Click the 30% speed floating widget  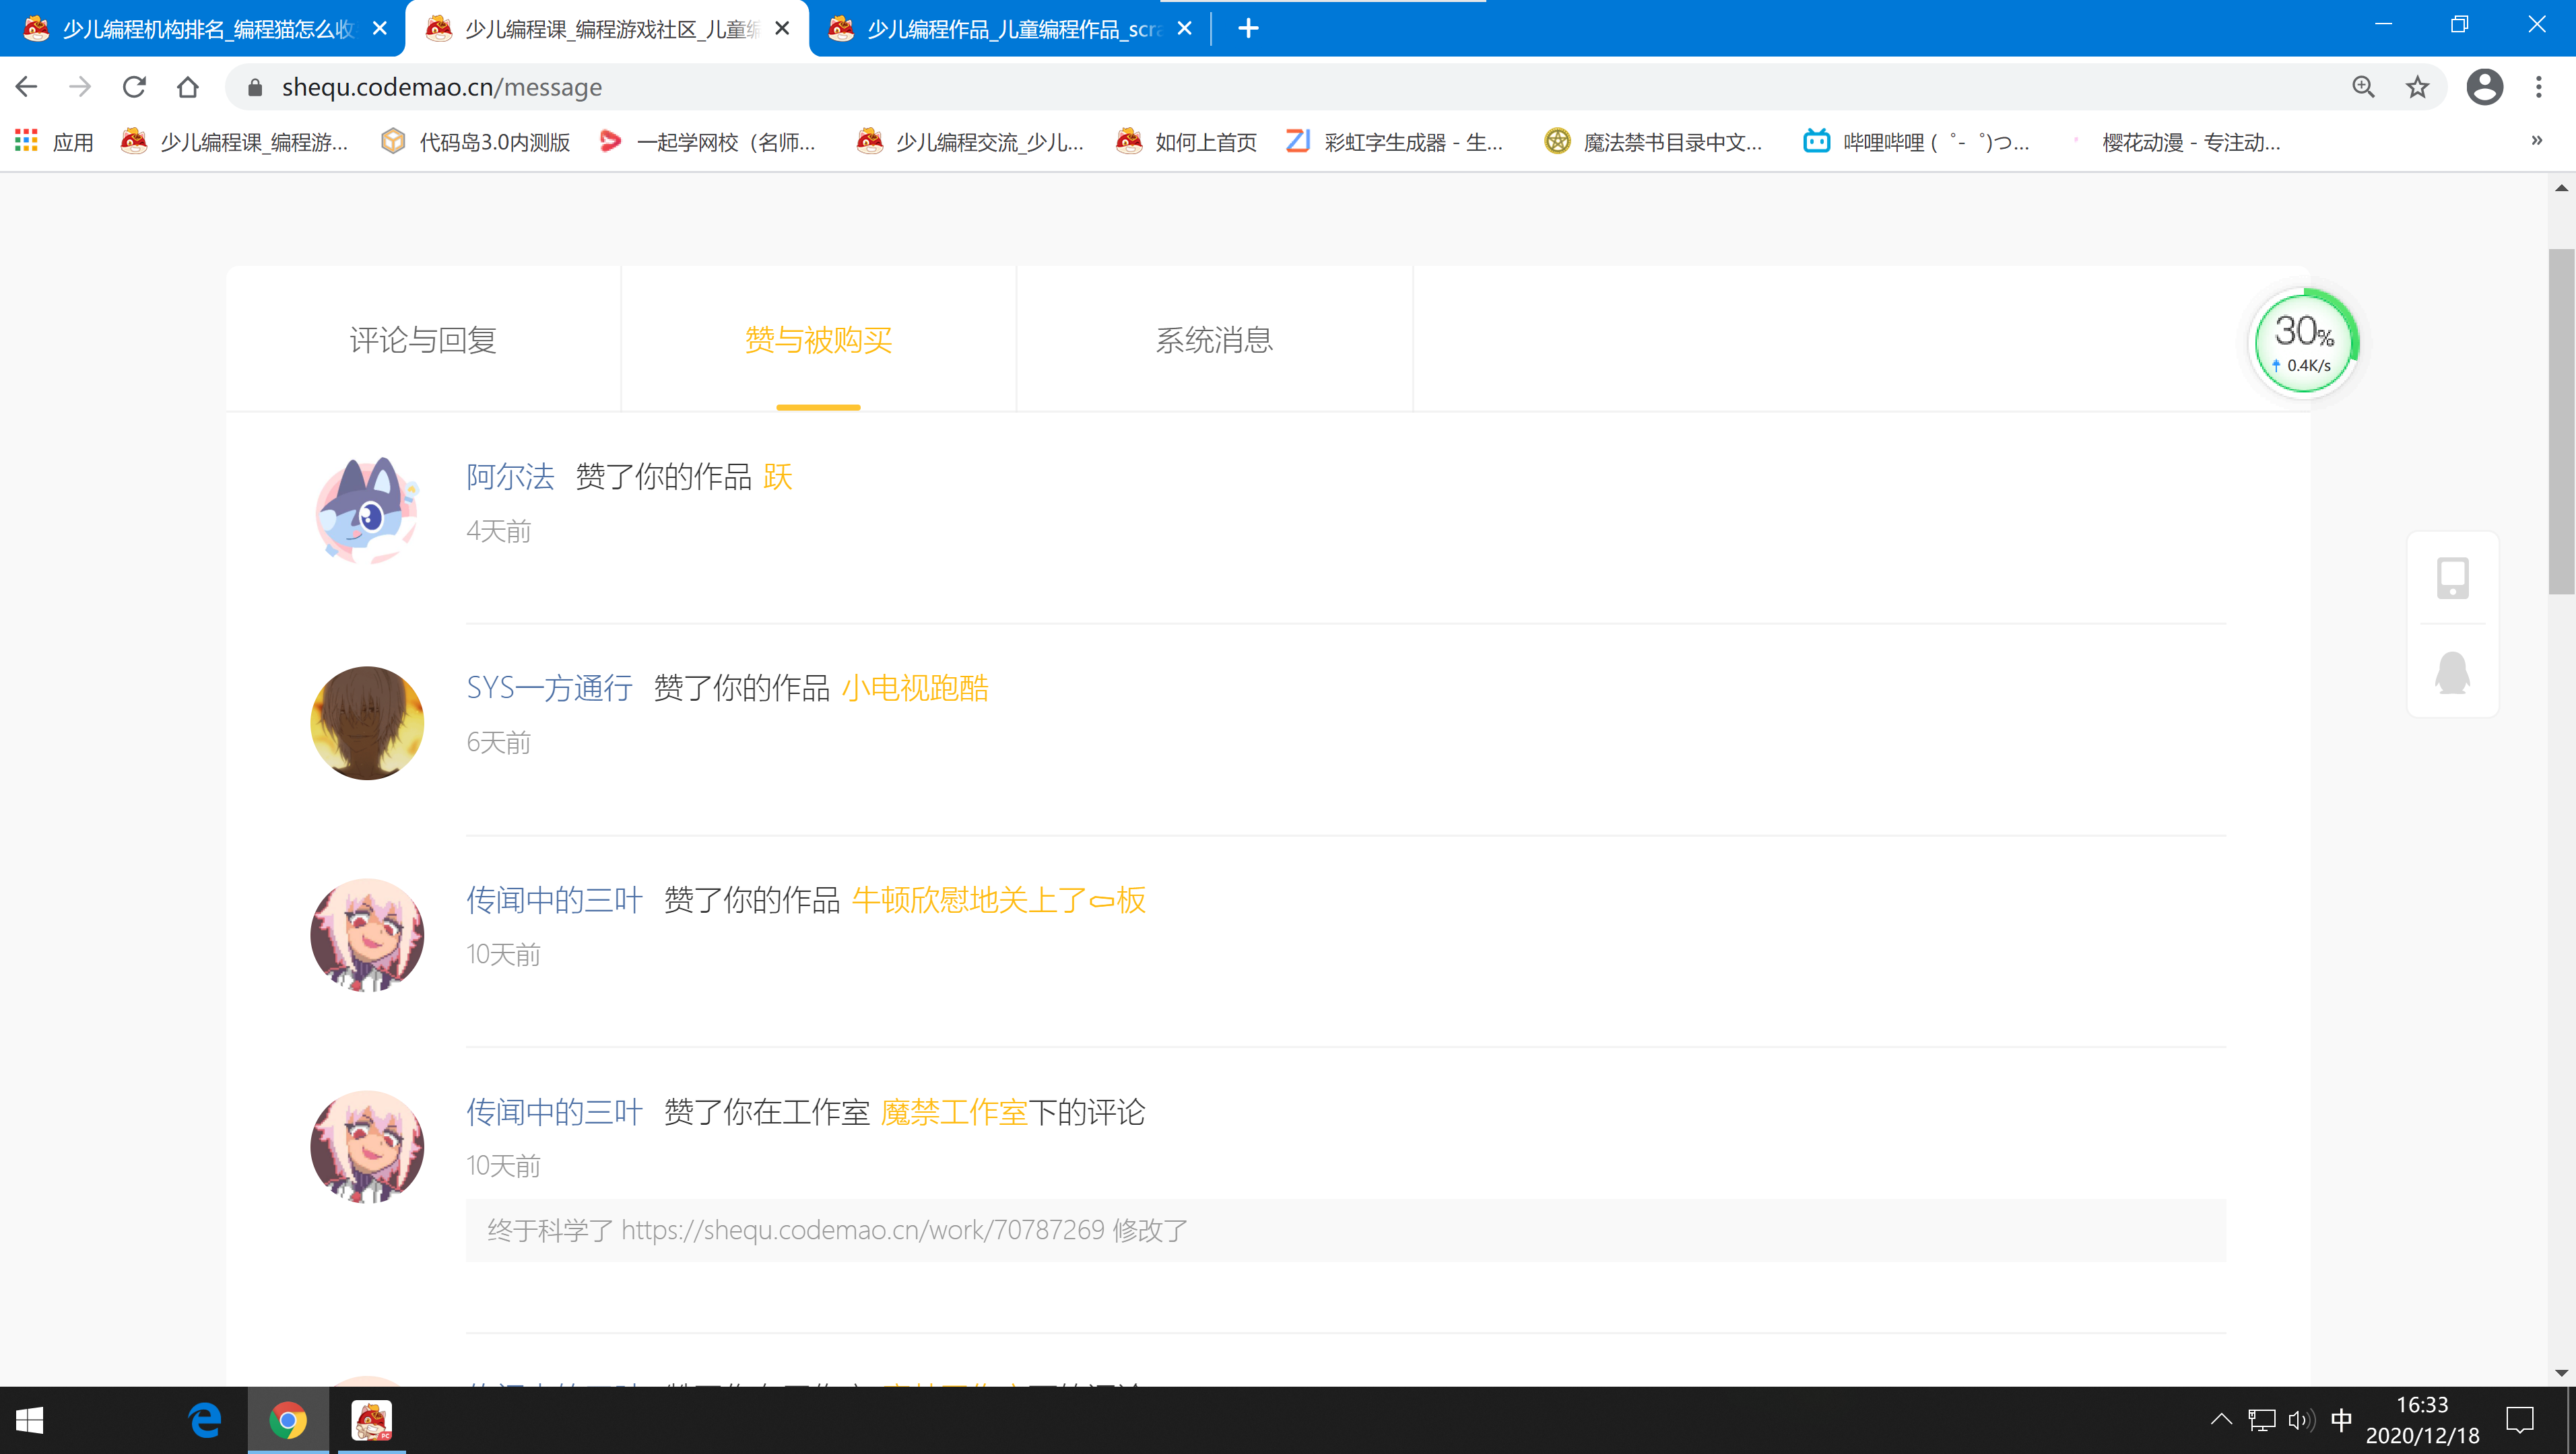(2303, 343)
